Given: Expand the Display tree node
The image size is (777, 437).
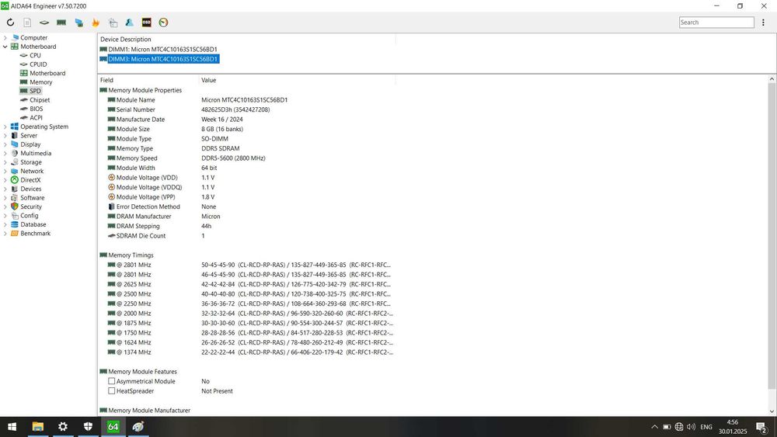Looking at the screenshot, I should coord(5,144).
